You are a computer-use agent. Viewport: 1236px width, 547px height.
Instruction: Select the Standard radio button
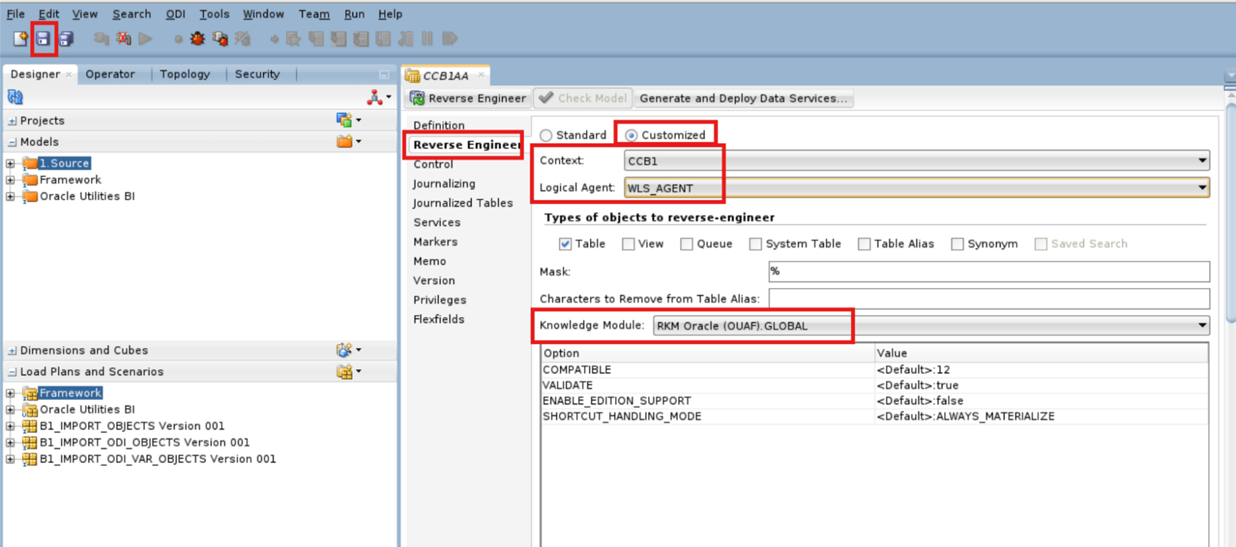(x=546, y=135)
